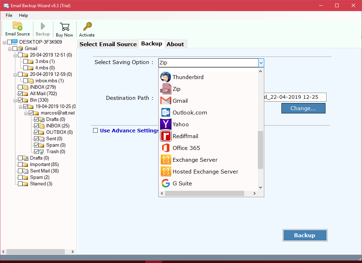The image size is (362, 263).
Task: Click the Activate key icon
Action: point(87,26)
